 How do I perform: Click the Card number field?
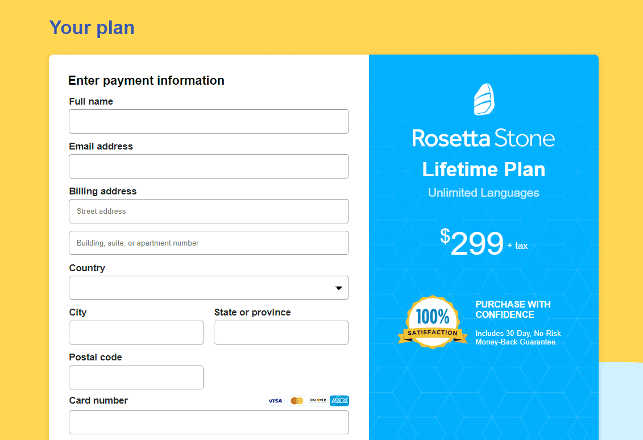(x=209, y=422)
